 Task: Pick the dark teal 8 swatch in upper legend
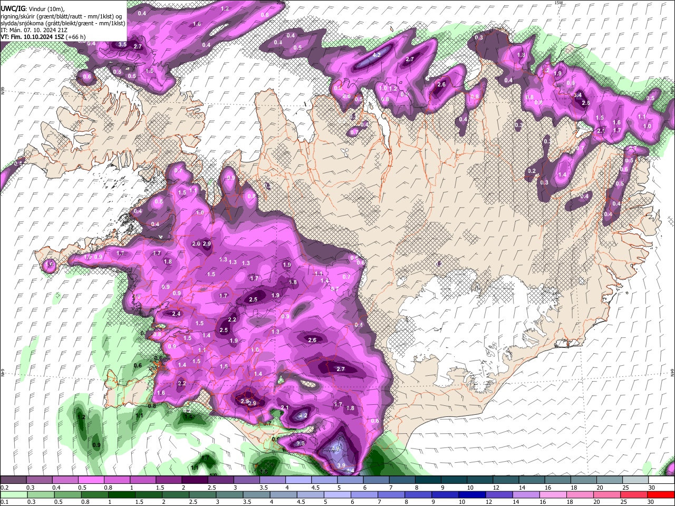pyautogui.click(x=428, y=480)
